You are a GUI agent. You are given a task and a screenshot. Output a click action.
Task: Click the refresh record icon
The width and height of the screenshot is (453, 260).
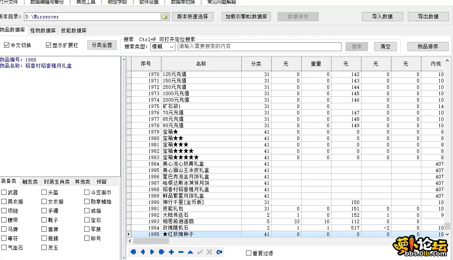pyautogui.click(x=219, y=252)
